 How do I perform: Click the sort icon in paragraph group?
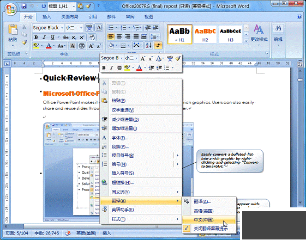coord(149,46)
